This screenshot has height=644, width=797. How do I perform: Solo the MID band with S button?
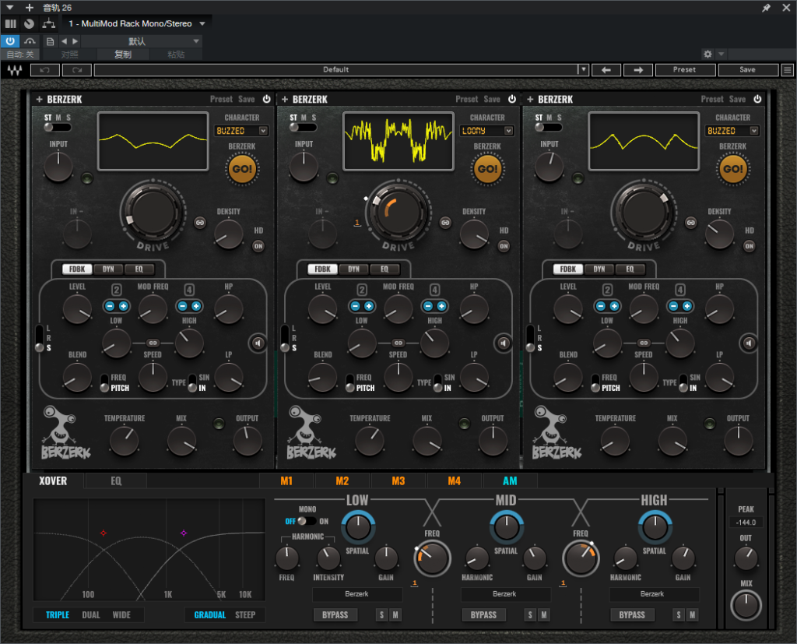click(530, 615)
